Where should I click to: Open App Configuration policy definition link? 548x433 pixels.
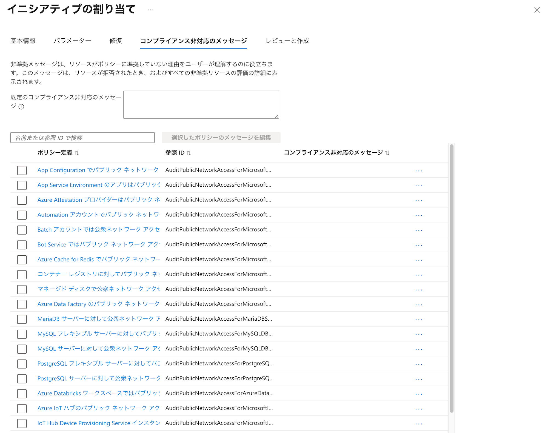click(98, 170)
